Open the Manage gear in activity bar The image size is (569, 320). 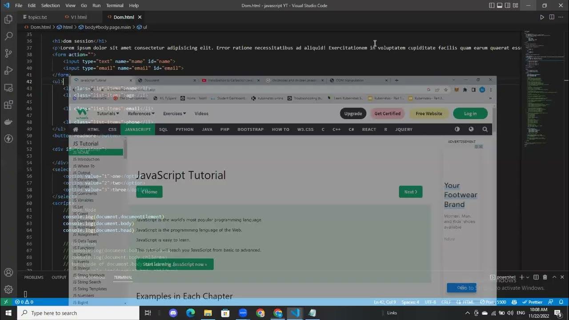pyautogui.click(x=8, y=289)
